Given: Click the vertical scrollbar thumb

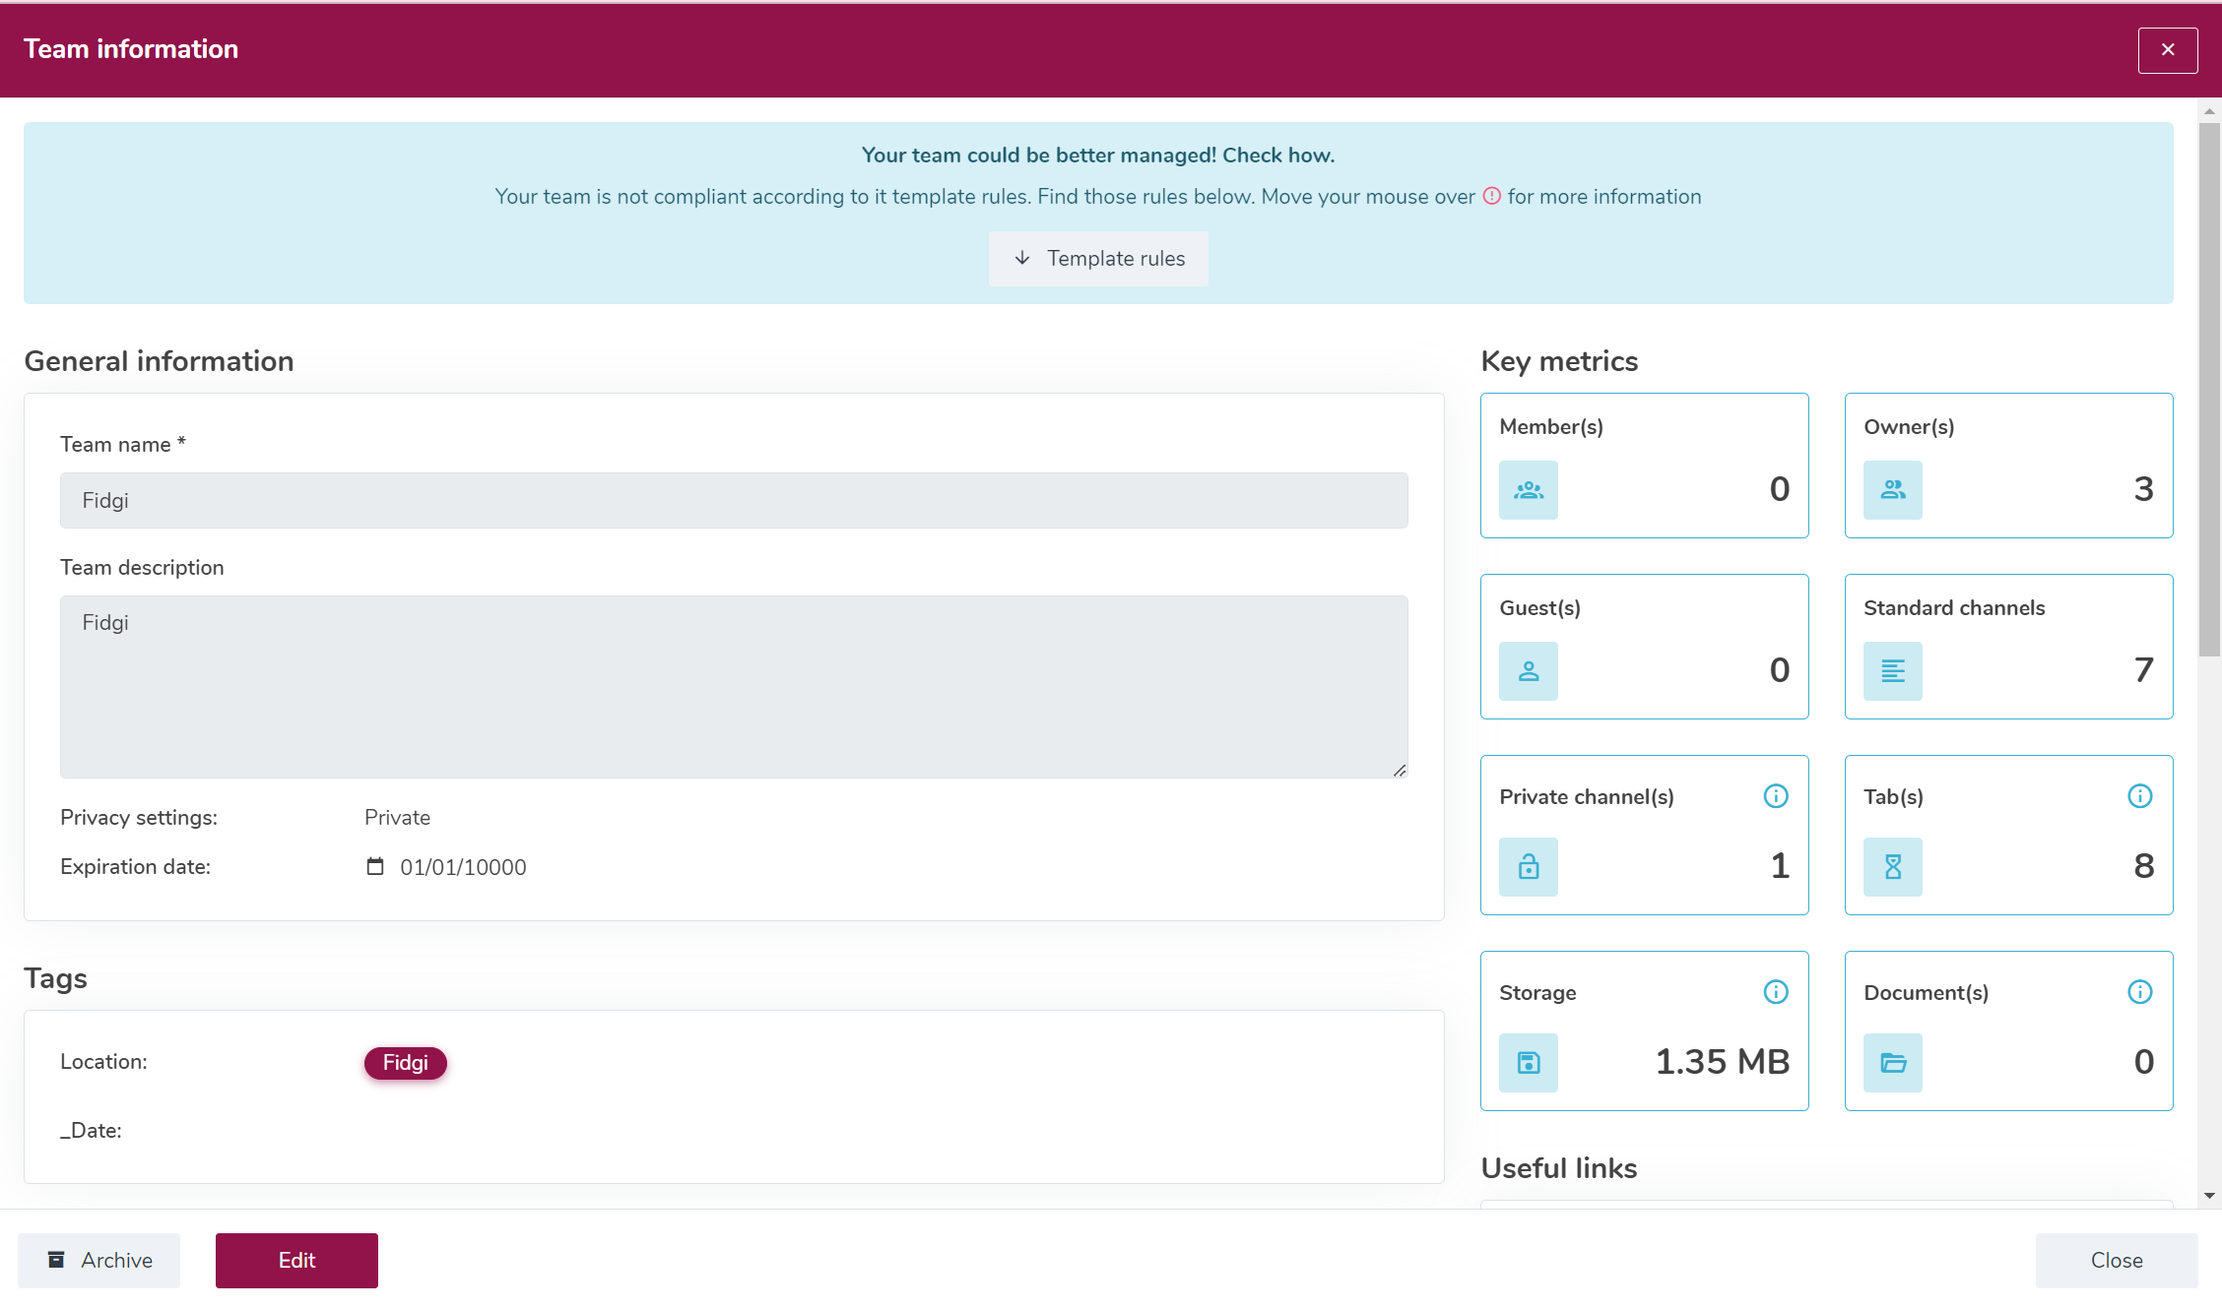Looking at the screenshot, I should (x=2209, y=389).
